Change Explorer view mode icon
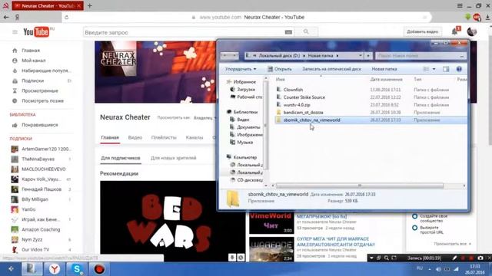The width and height of the screenshot is (492, 276). click(426, 69)
